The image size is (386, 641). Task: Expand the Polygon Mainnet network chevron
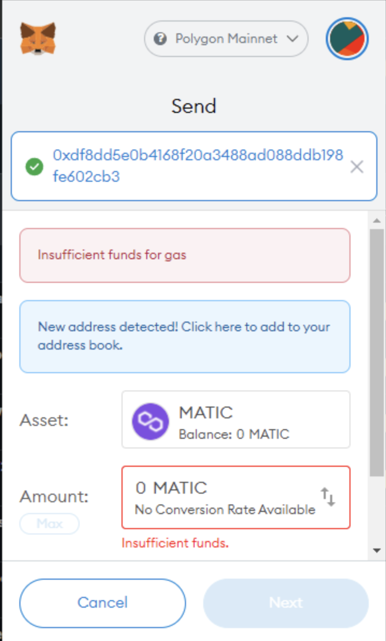tap(292, 39)
